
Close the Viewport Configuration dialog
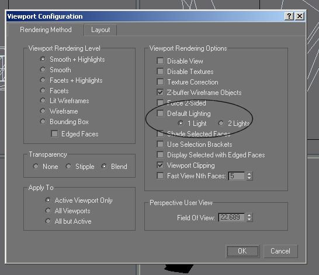point(300,16)
